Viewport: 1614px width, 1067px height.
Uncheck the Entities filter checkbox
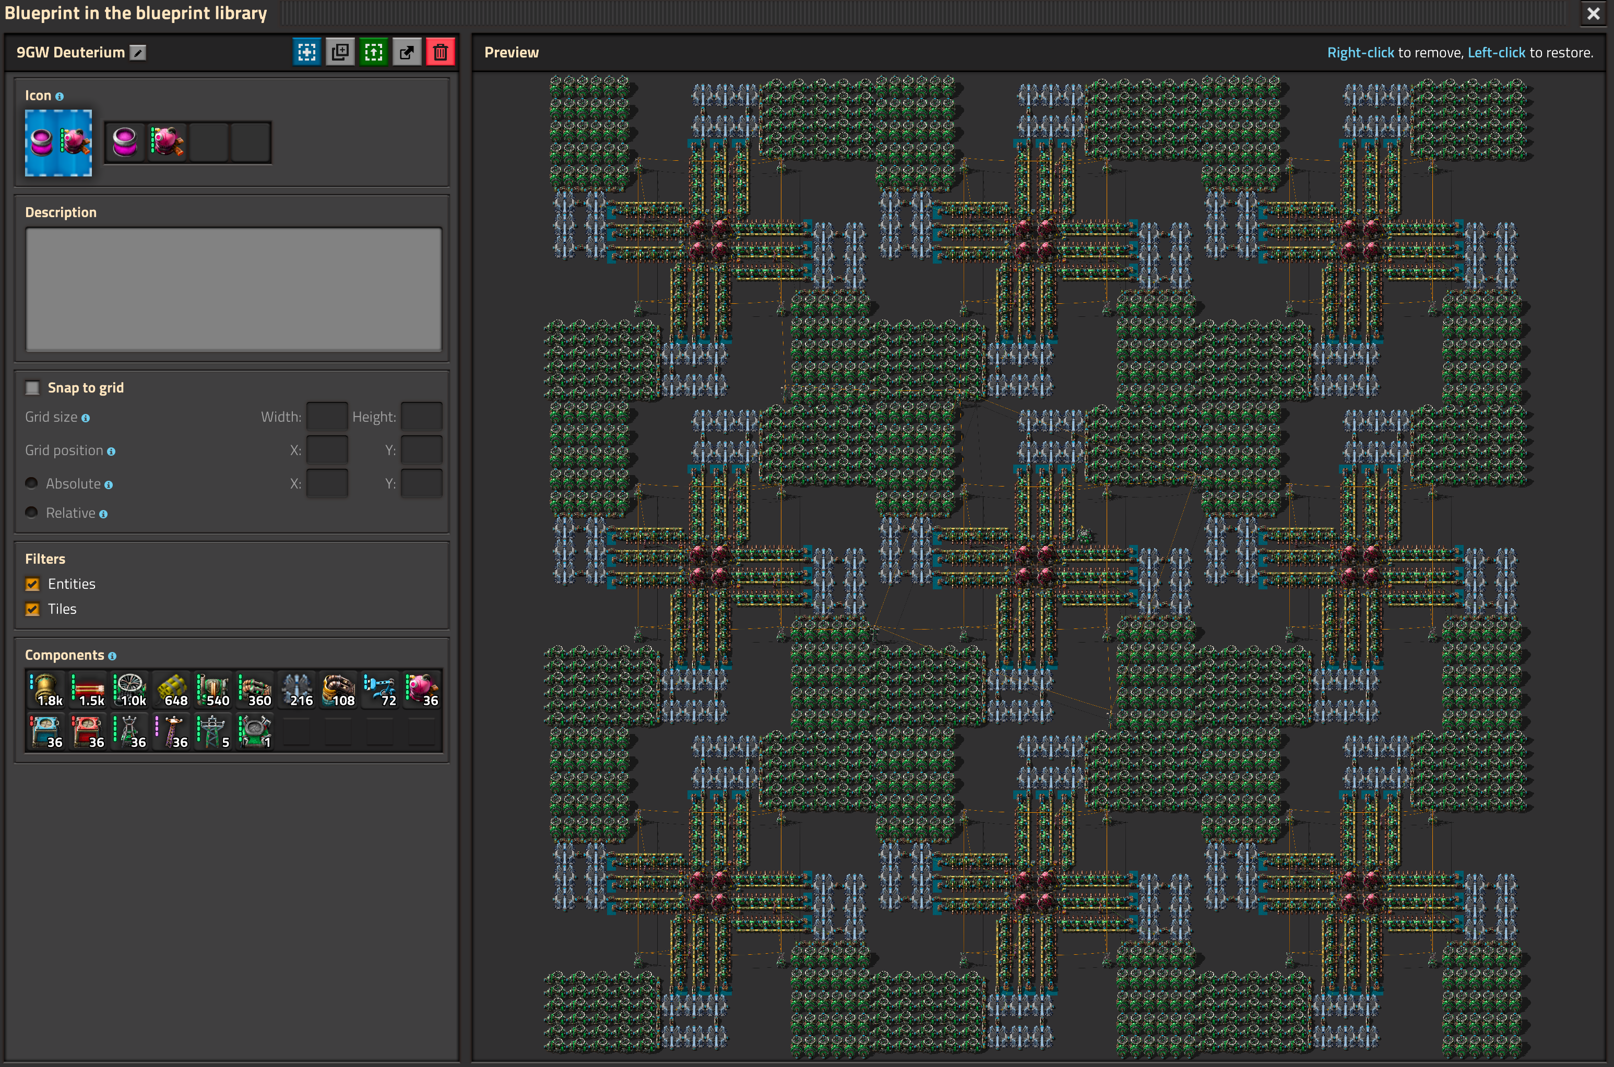point(33,584)
